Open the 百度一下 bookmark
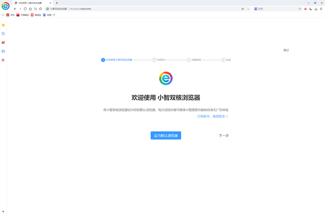The image size is (325, 216). [x=49, y=15]
